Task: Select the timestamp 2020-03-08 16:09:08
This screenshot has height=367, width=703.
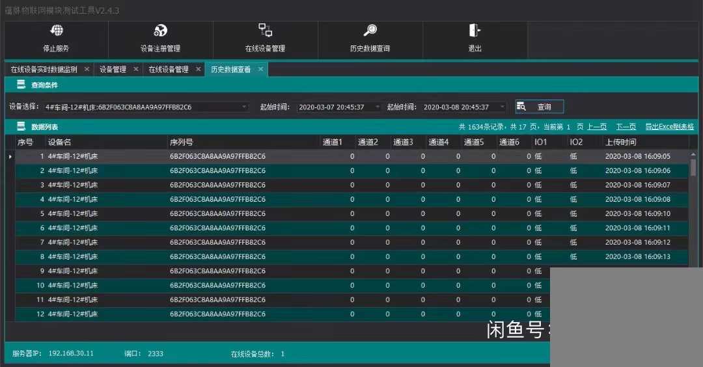Action: click(637, 199)
